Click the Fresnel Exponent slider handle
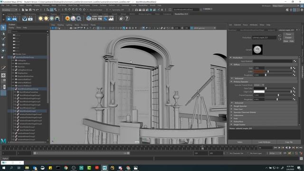 [x=278, y=95]
